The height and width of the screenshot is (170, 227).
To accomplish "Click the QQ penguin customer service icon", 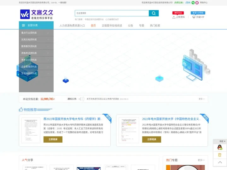I will tap(220, 147).
